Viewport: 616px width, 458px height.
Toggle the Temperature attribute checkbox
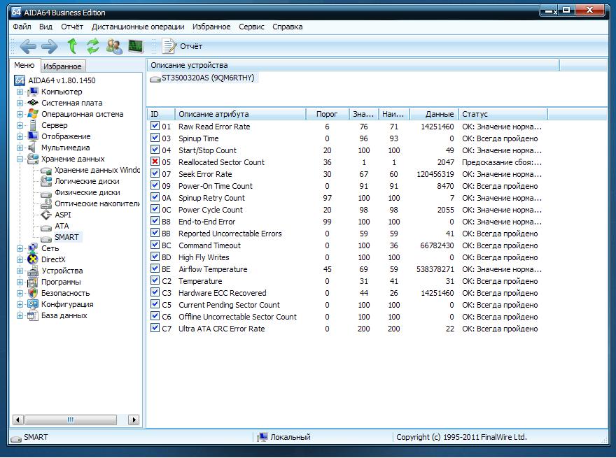[x=155, y=281]
